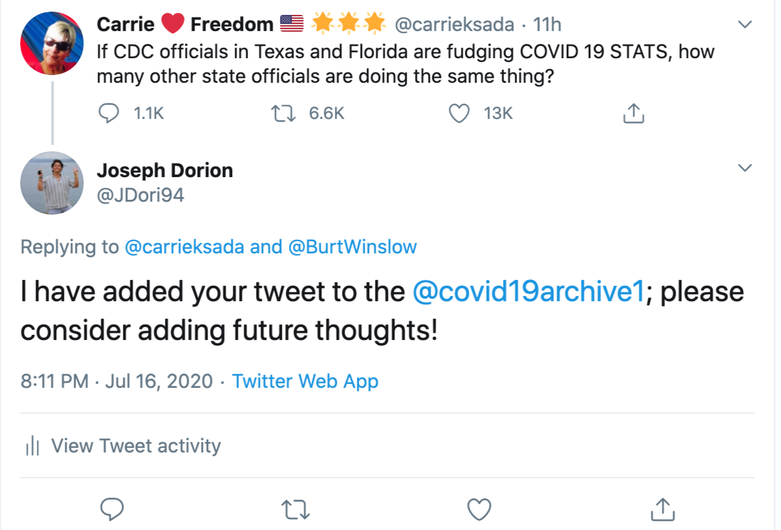The image size is (781, 530).
Task: Open the 8:11 PM Jul 16, 2020 timestamp
Action: [116, 381]
